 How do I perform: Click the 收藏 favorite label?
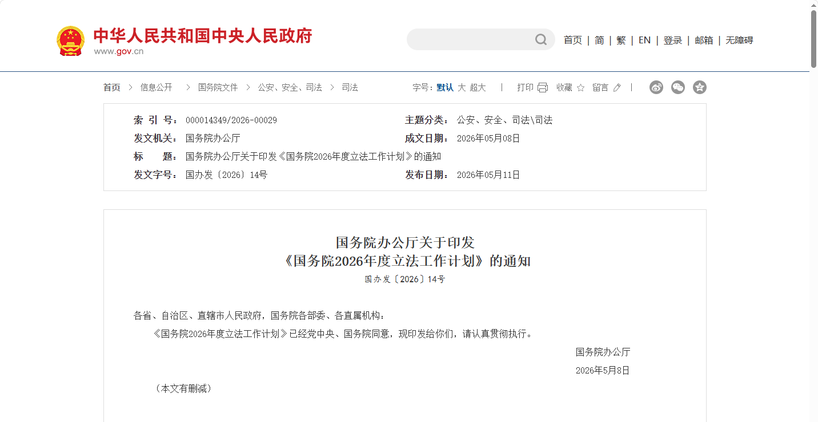click(564, 87)
